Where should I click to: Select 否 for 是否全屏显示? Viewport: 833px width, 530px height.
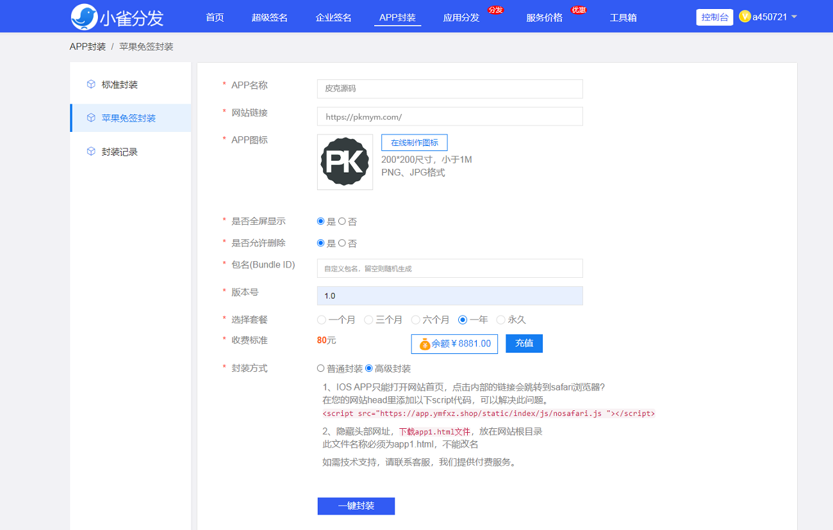pos(342,221)
